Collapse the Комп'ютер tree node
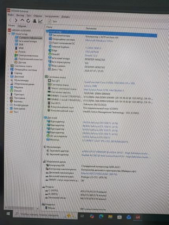This screenshot has width=169, height=225. click(9, 34)
